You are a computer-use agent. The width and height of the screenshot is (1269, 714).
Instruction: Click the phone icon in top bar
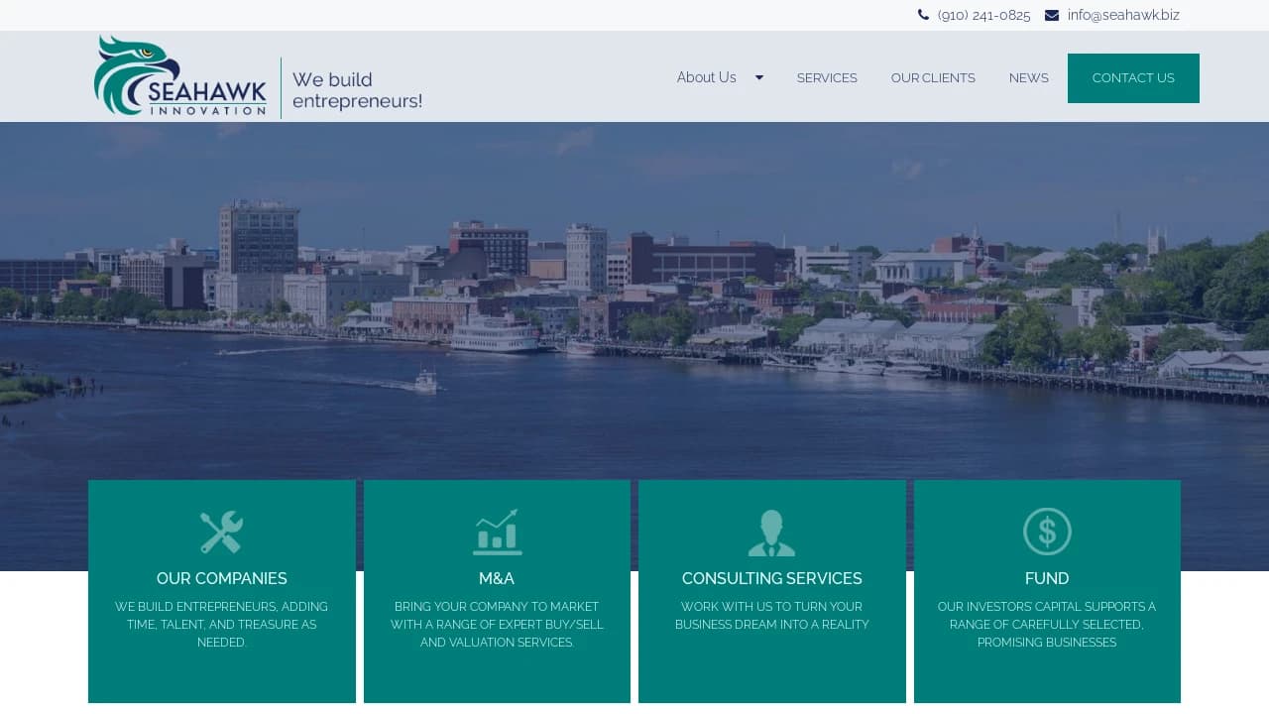point(923,15)
